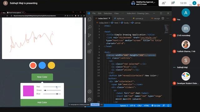Click the split editor icon
The width and height of the screenshot is (200, 112).
point(163,18)
